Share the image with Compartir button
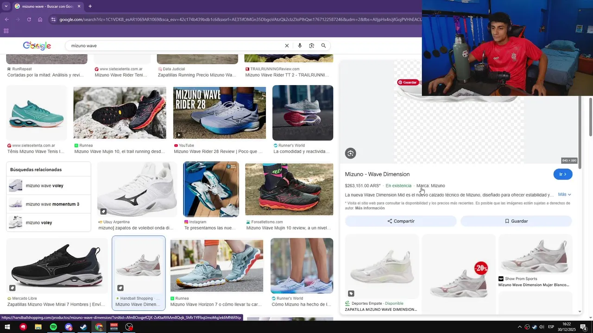593x333 pixels. coord(401,221)
